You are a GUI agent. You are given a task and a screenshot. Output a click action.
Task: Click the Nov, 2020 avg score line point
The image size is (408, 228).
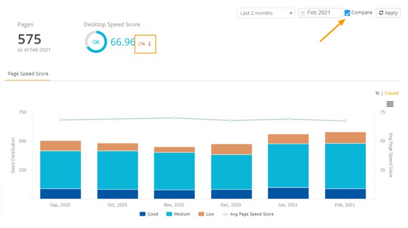click(x=175, y=118)
